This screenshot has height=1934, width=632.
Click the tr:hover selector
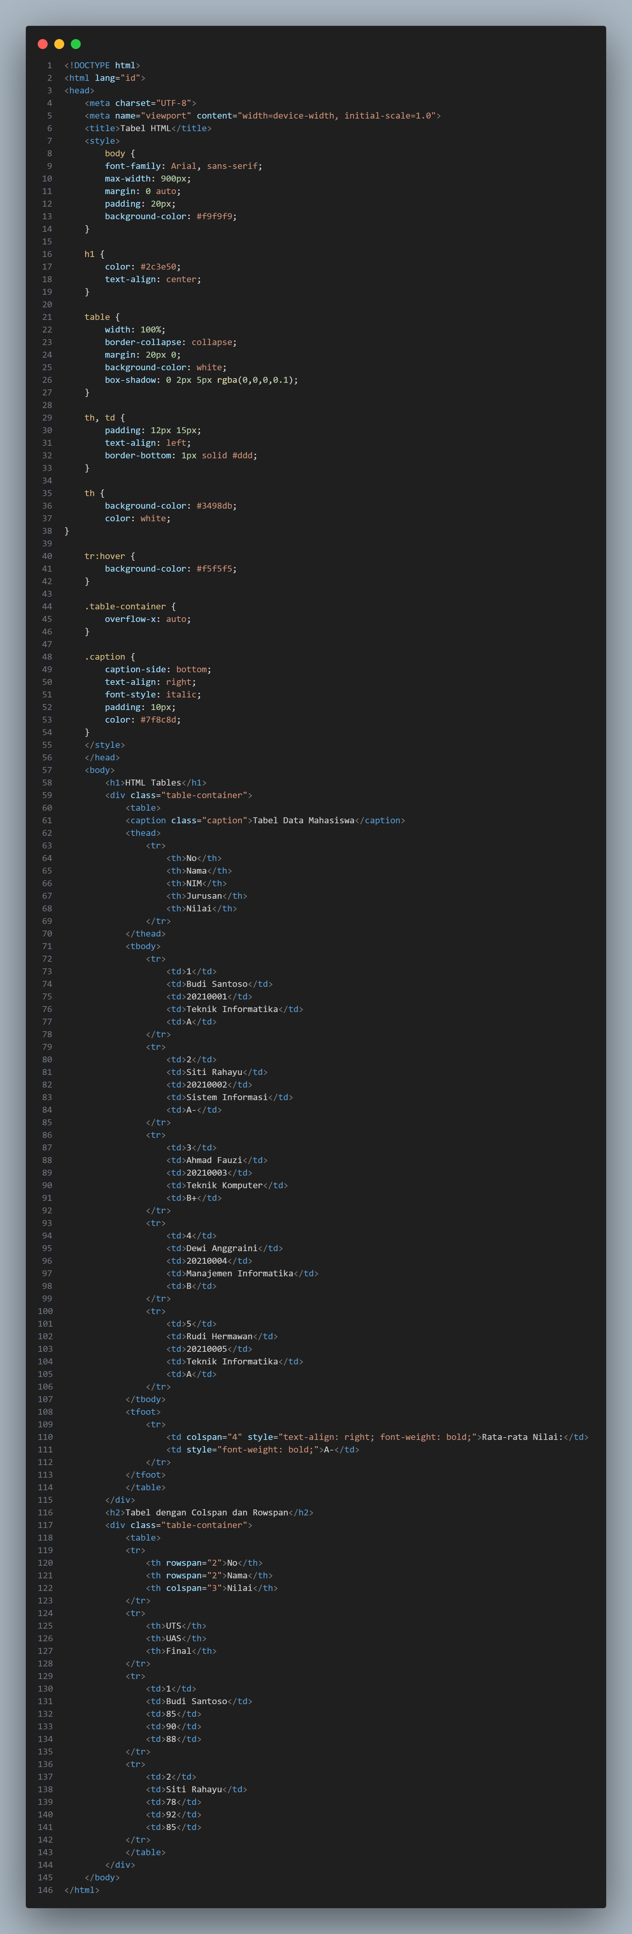pyautogui.click(x=105, y=556)
